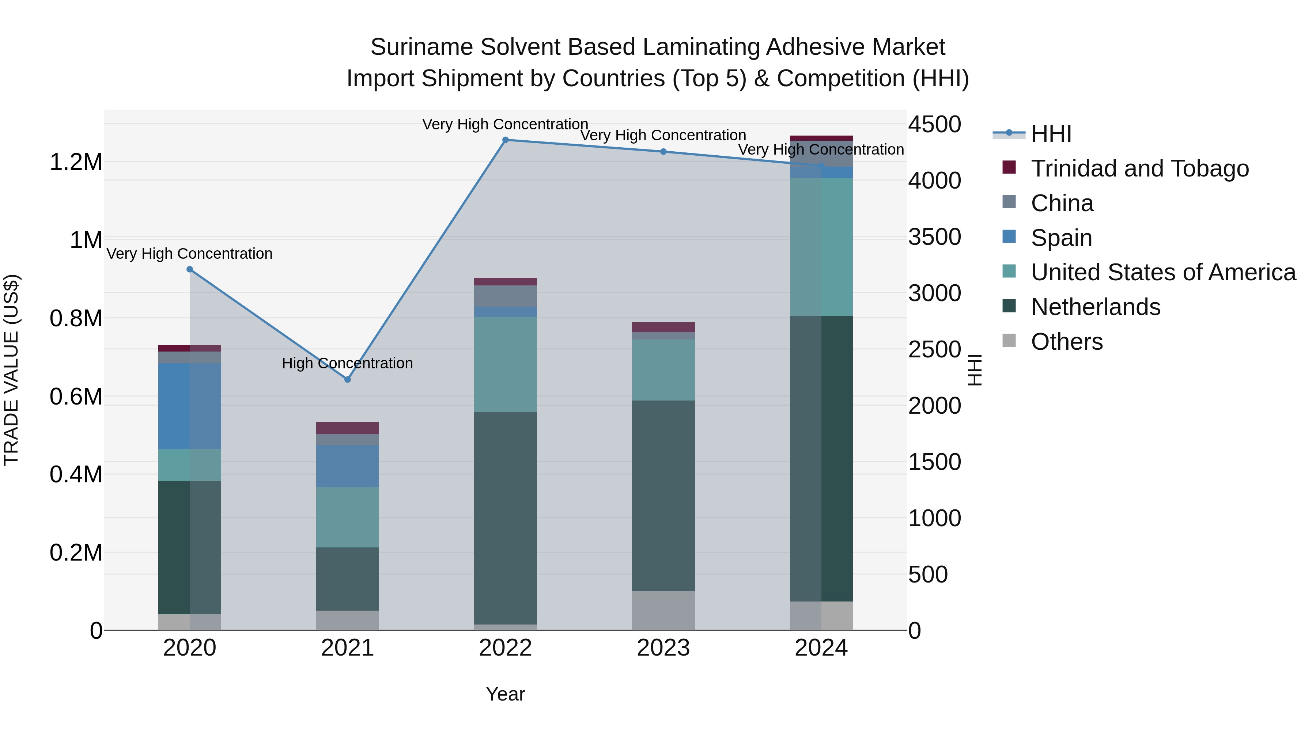Click the Netherlands segment in the 2024 bar

pos(821,459)
